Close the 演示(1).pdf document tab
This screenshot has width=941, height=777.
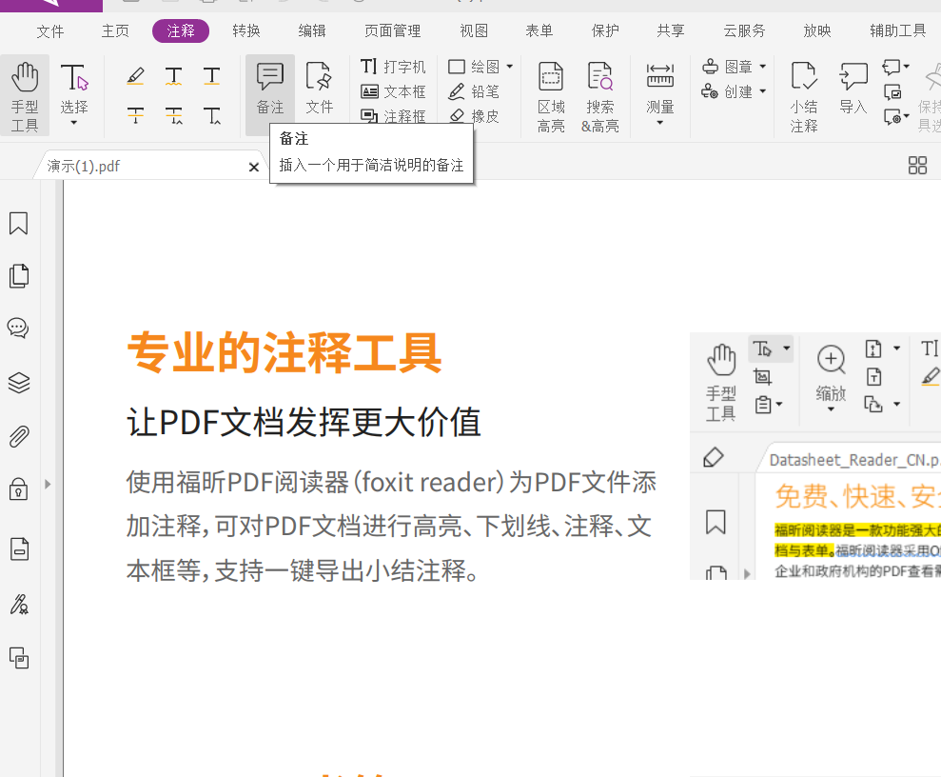[253, 166]
